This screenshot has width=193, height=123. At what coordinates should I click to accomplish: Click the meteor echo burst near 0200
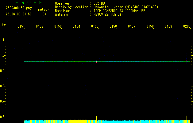point(187,61)
